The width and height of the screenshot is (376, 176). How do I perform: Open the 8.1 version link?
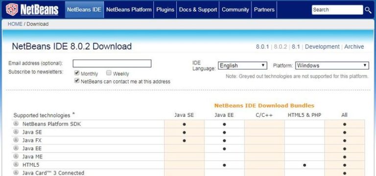296,47
